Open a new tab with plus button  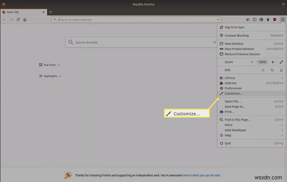(x=51, y=12)
